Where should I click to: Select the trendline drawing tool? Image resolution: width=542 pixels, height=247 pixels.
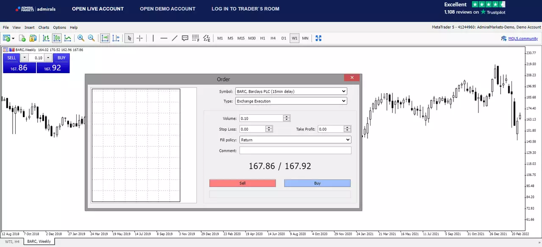click(x=174, y=38)
